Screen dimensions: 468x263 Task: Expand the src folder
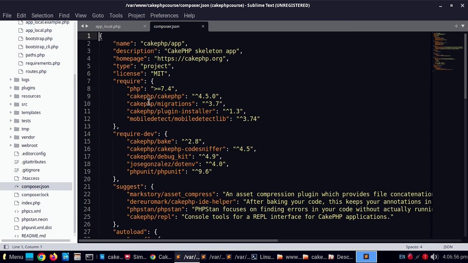pyautogui.click(x=11, y=104)
